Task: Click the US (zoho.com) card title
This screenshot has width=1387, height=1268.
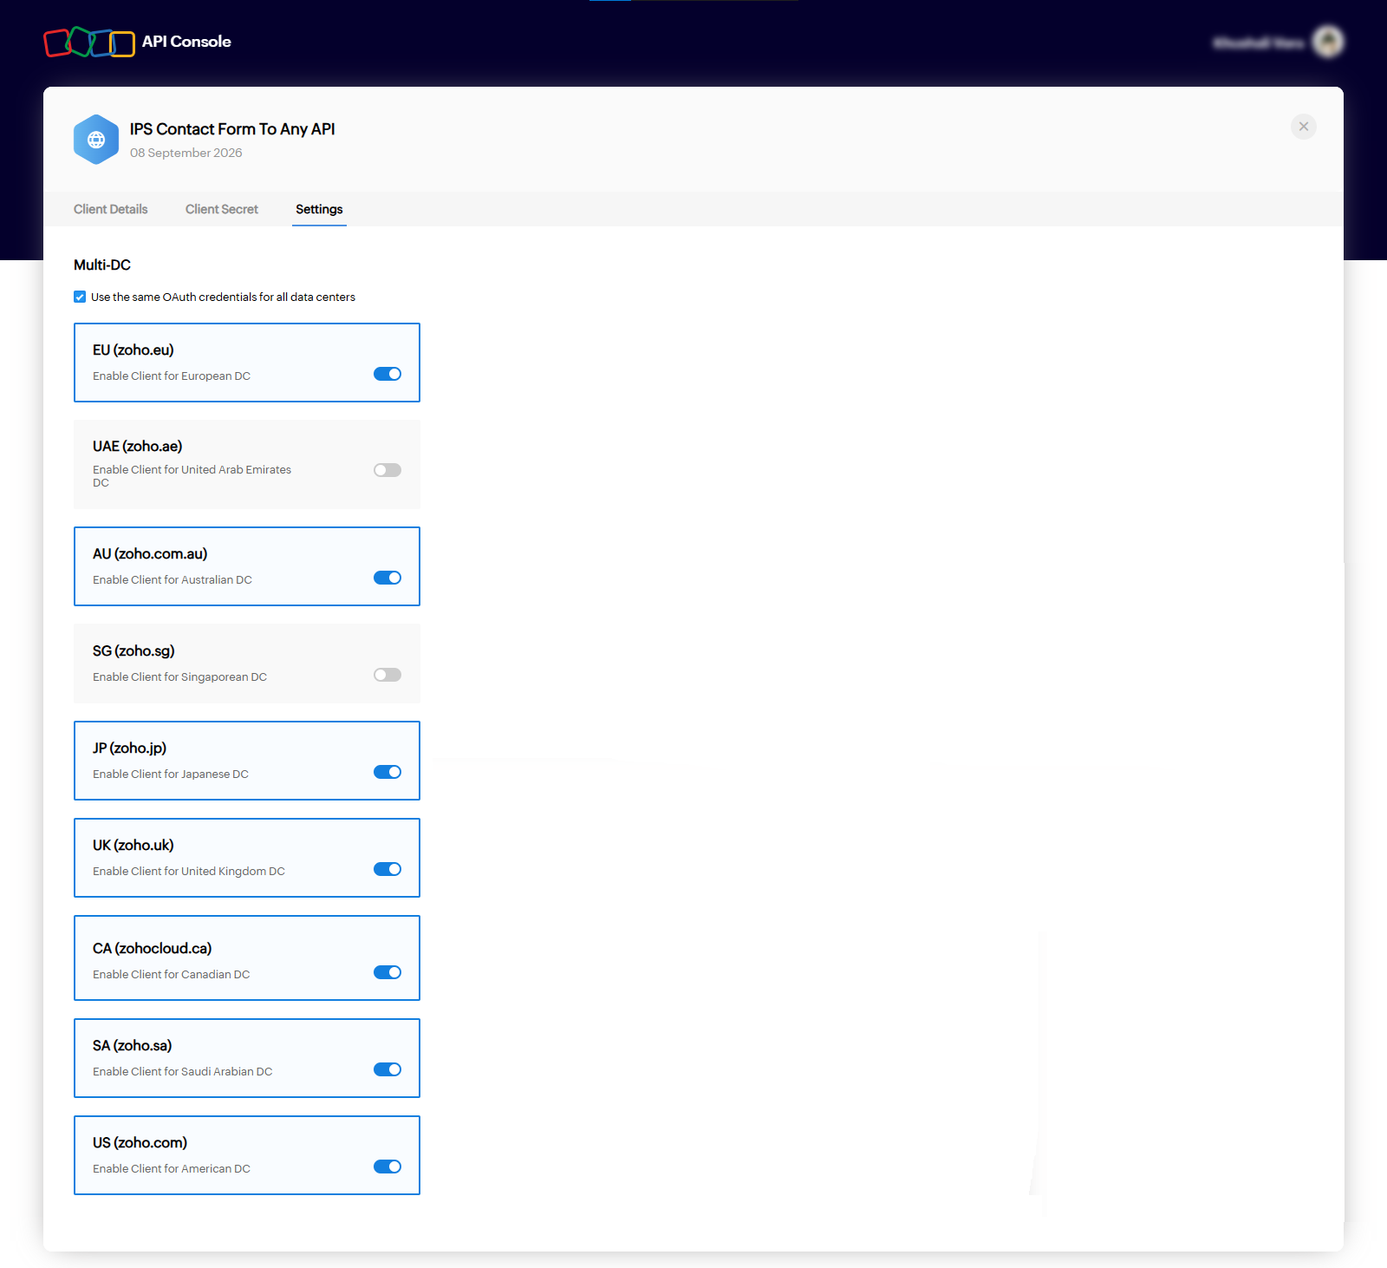Action: 140,1142
